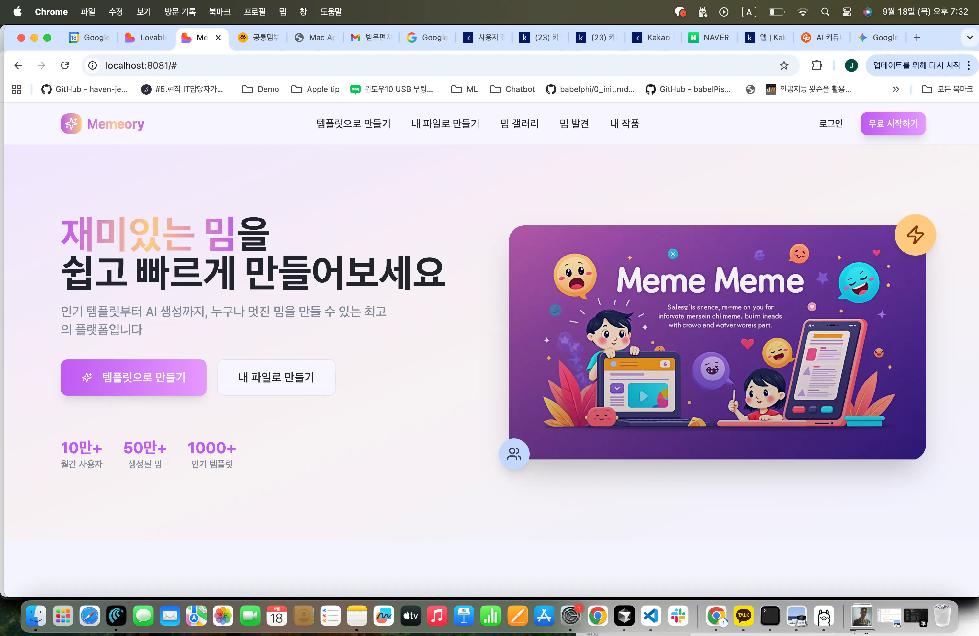Open the 방문 기록 menu
The image size is (979, 636).
click(180, 12)
